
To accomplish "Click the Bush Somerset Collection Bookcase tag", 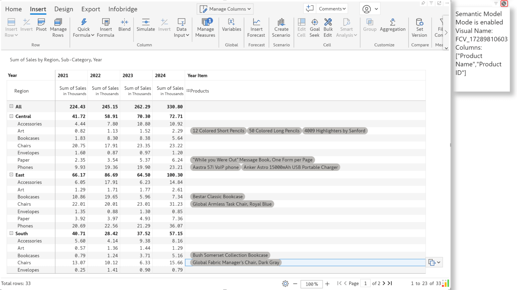I will point(230,255).
